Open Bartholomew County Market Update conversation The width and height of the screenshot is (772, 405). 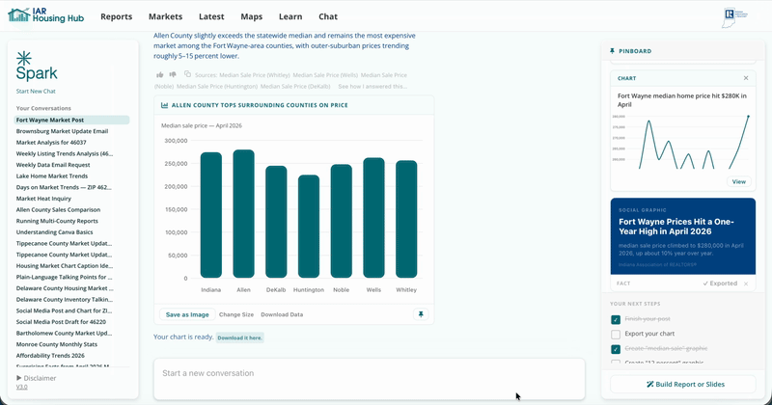[64, 333]
